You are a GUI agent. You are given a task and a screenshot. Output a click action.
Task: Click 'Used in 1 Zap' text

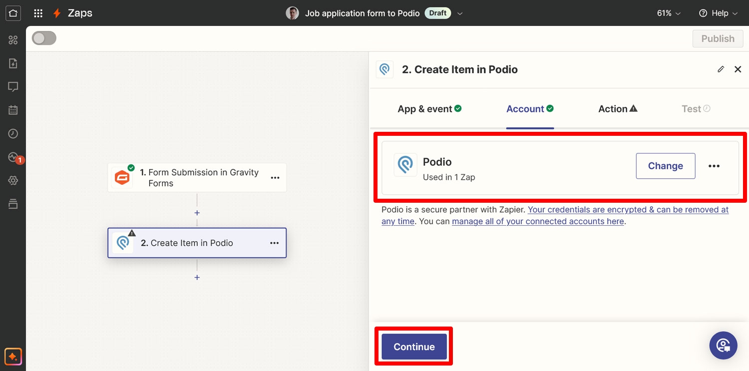click(449, 177)
